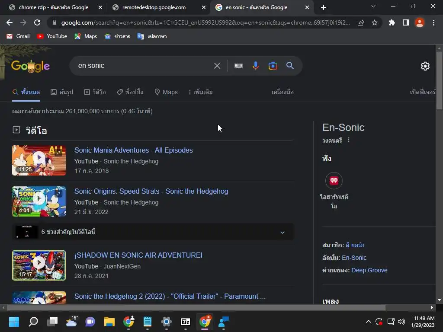This screenshot has height=332, width=443.
Task: Open the clock showing 11:49 AM
Action: click(423, 322)
